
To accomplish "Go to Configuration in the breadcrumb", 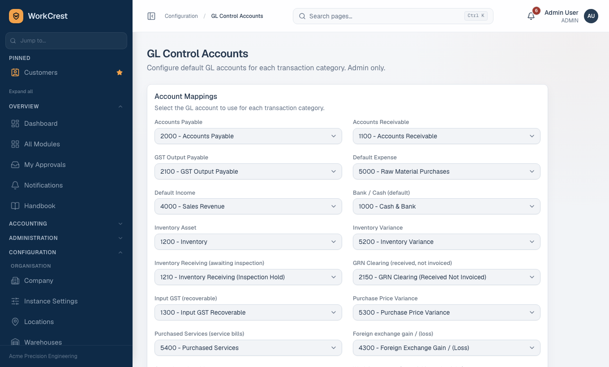I will [x=181, y=16].
